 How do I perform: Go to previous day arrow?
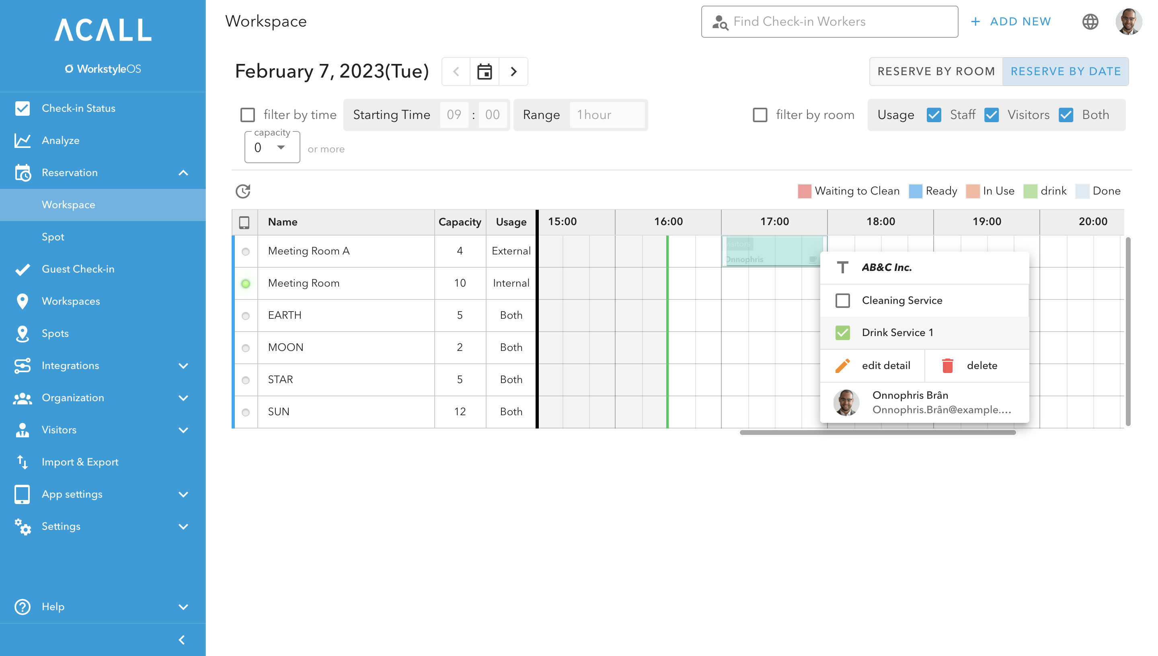[456, 72]
